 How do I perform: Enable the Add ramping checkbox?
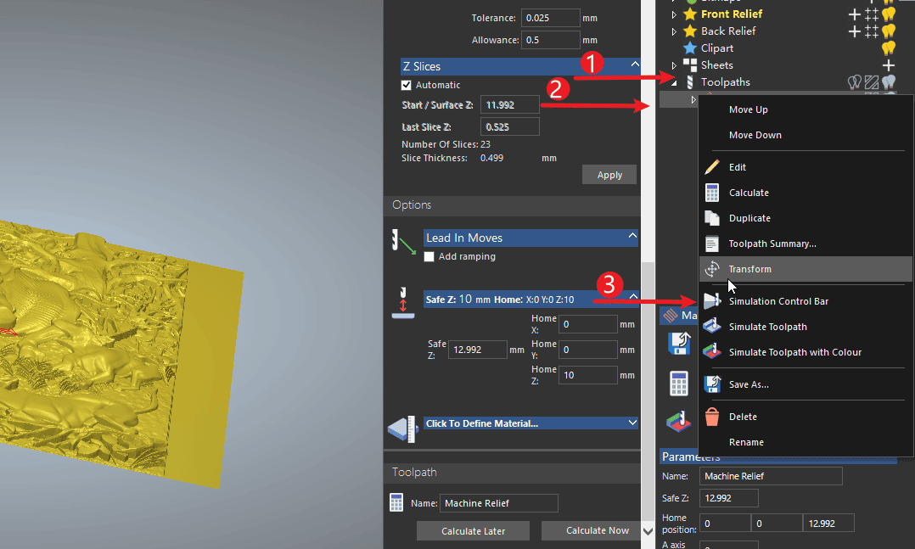point(429,256)
